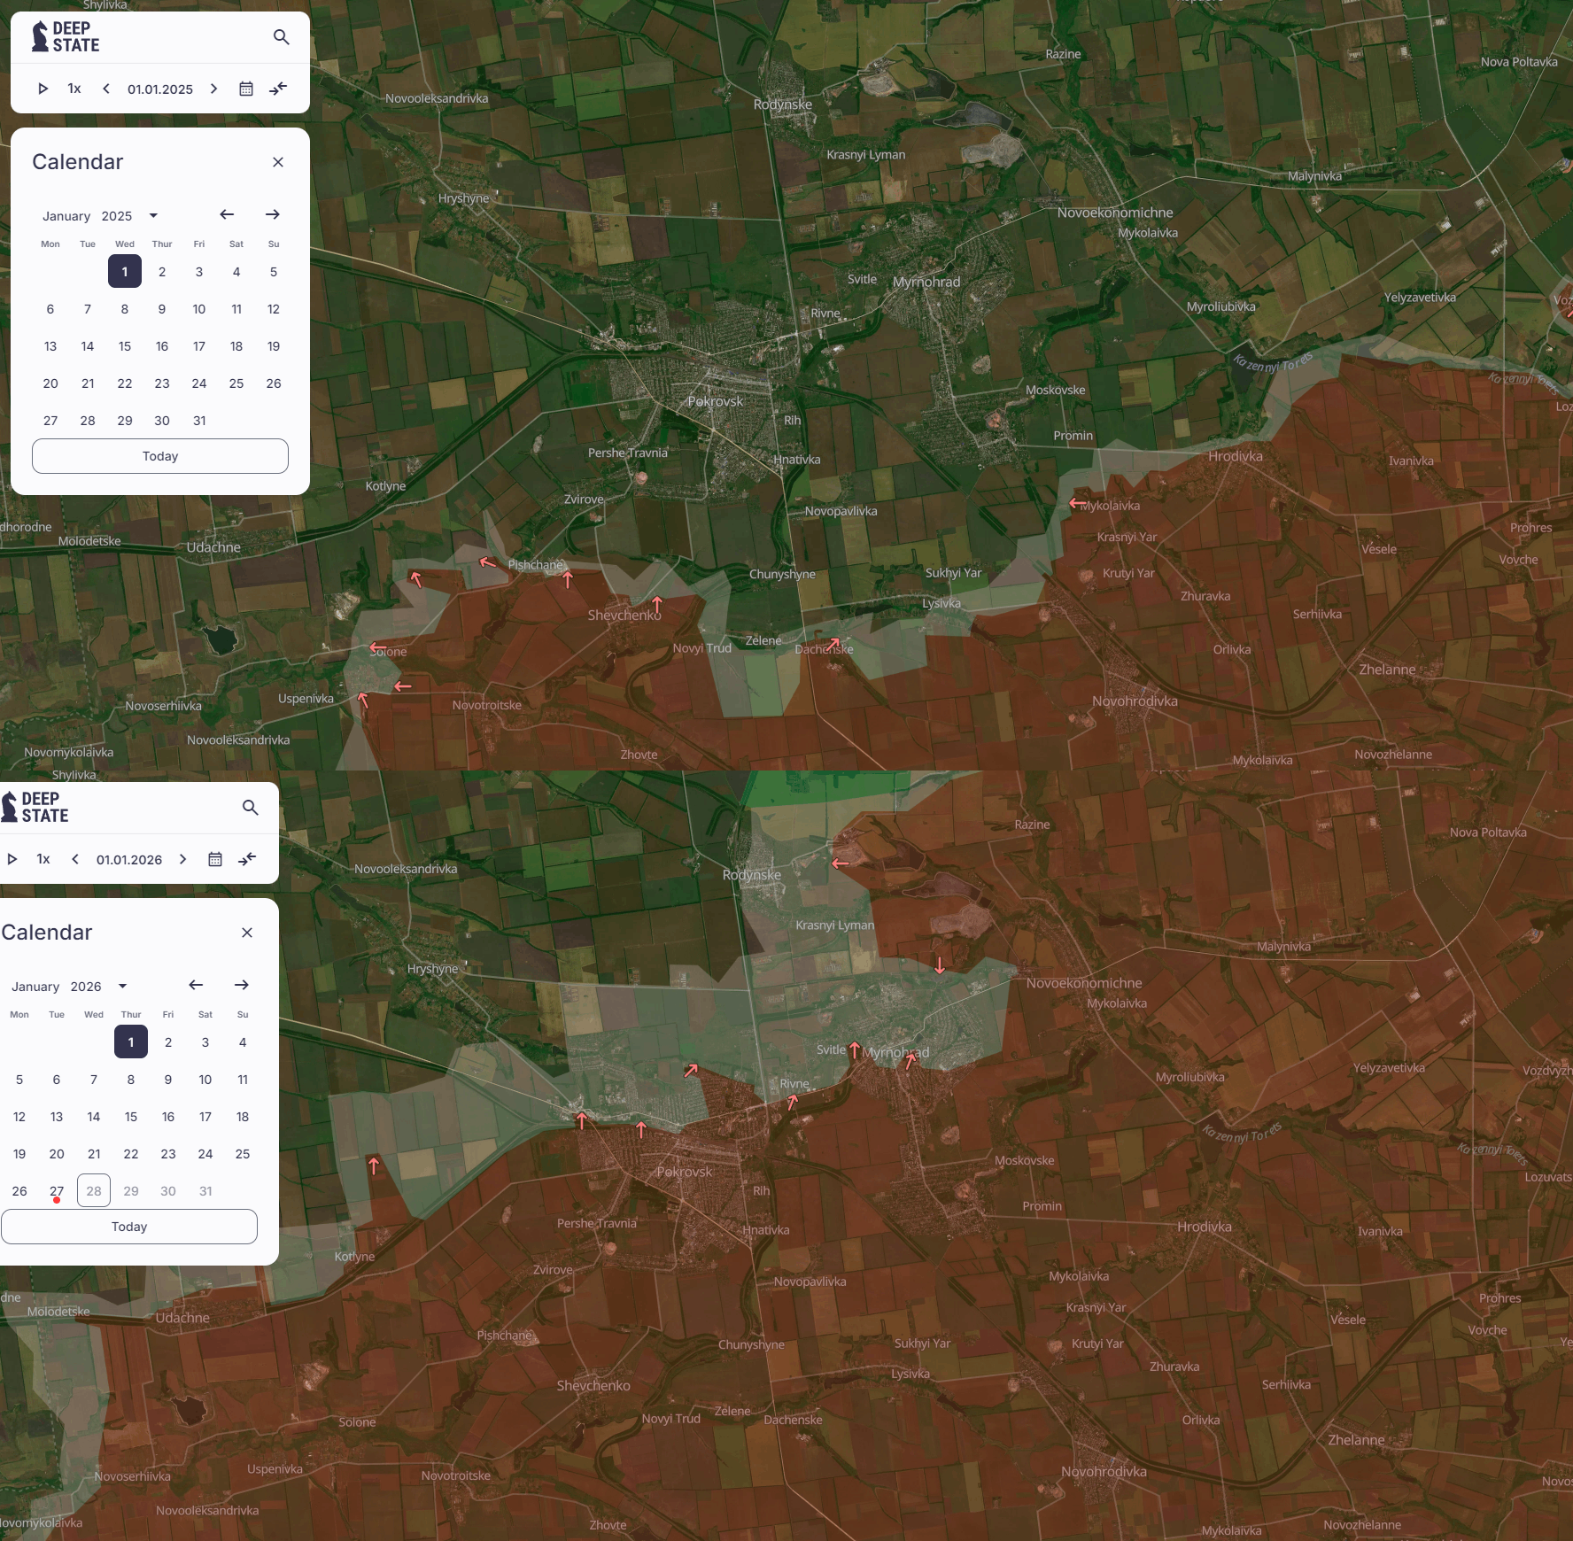Choose day 22 in January 2026 calendar

131,1154
